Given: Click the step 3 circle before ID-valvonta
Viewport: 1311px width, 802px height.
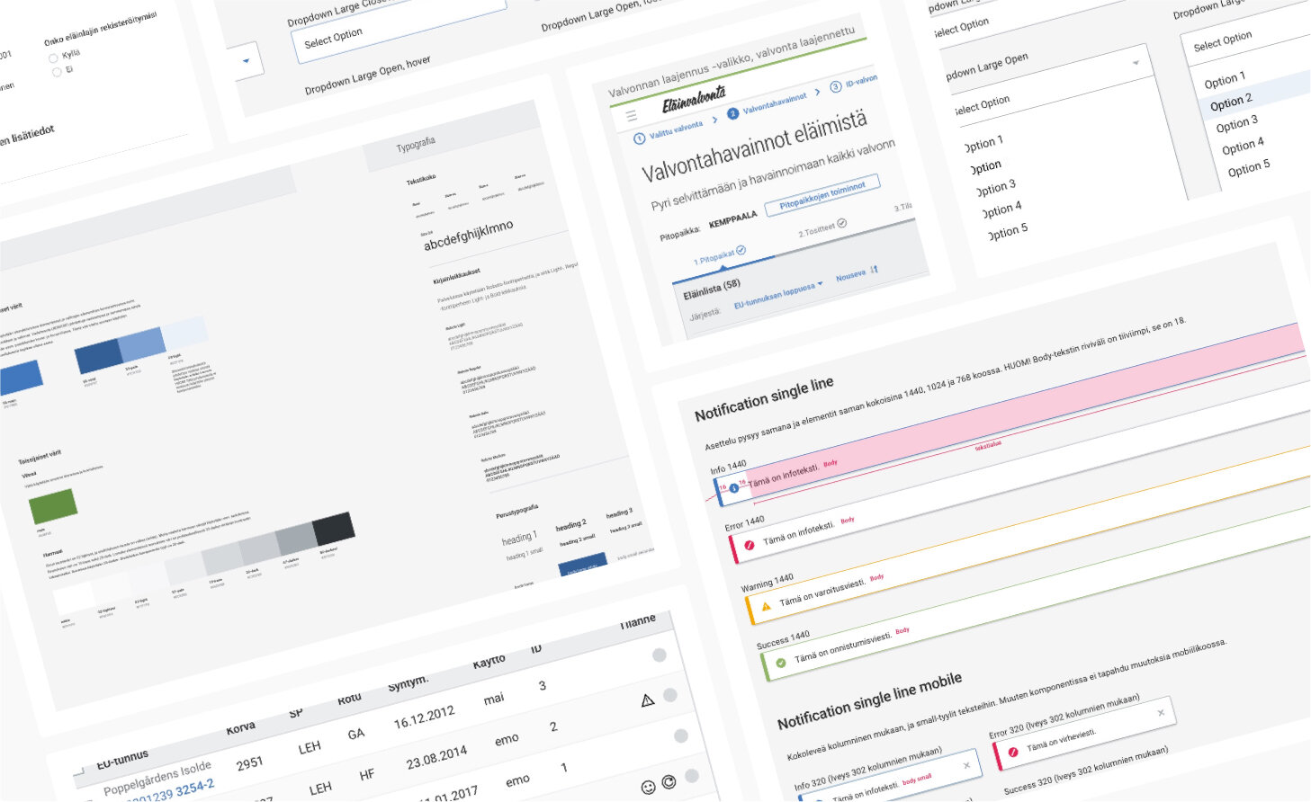Looking at the screenshot, I should point(835,87).
